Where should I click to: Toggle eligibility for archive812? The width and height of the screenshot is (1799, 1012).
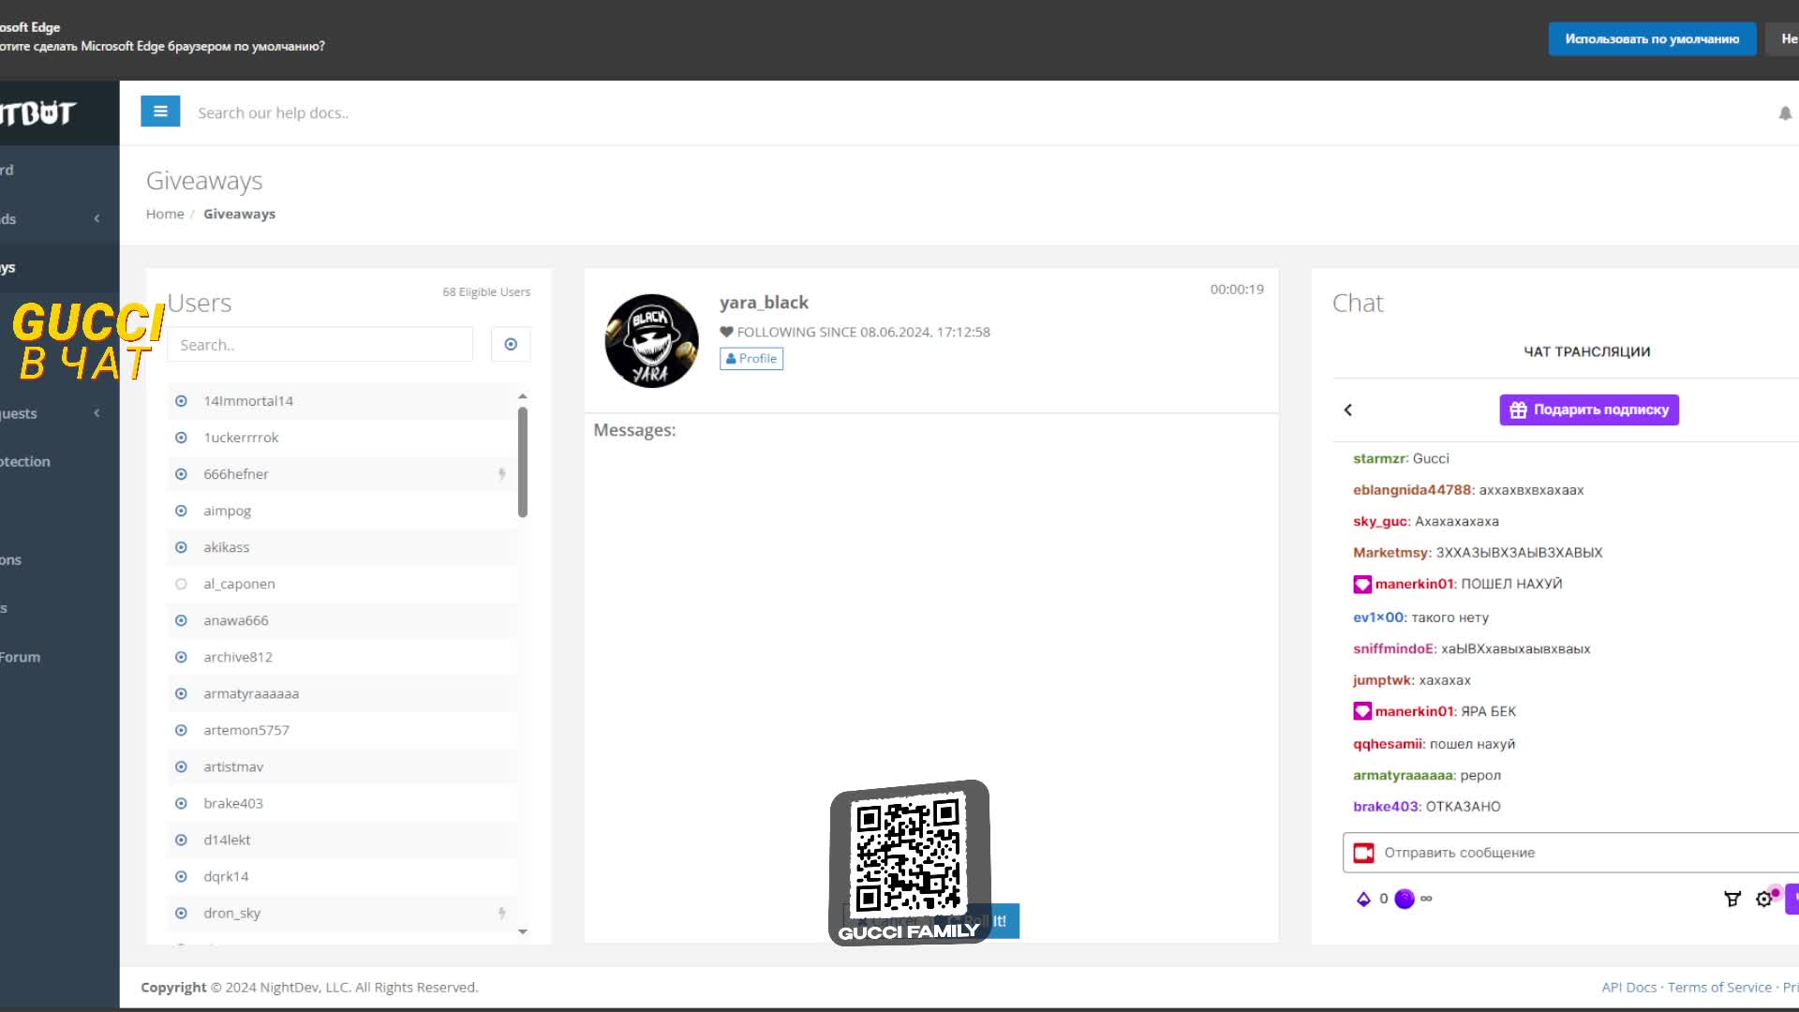point(181,657)
